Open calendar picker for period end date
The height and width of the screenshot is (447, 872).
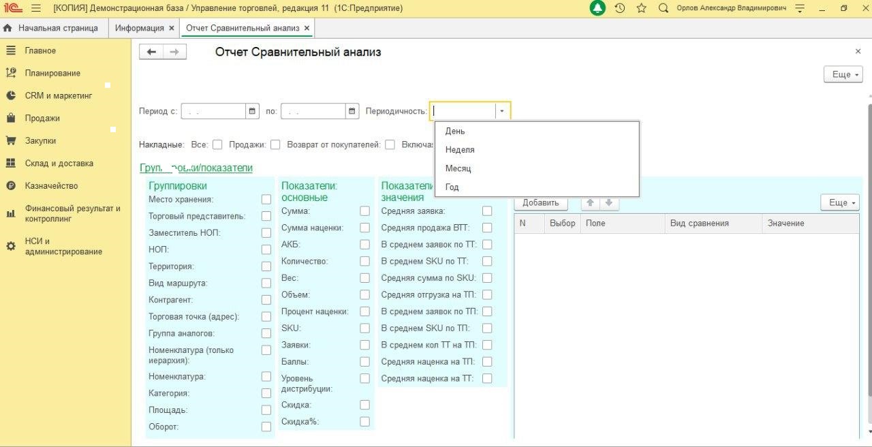pos(352,111)
